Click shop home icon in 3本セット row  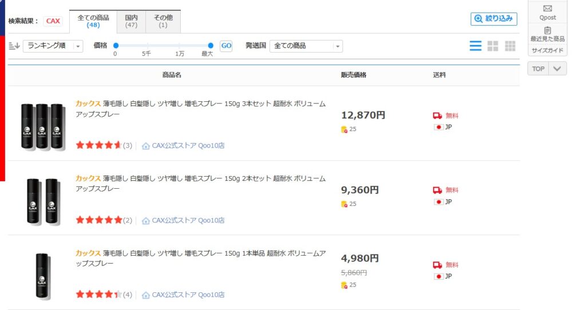point(146,146)
